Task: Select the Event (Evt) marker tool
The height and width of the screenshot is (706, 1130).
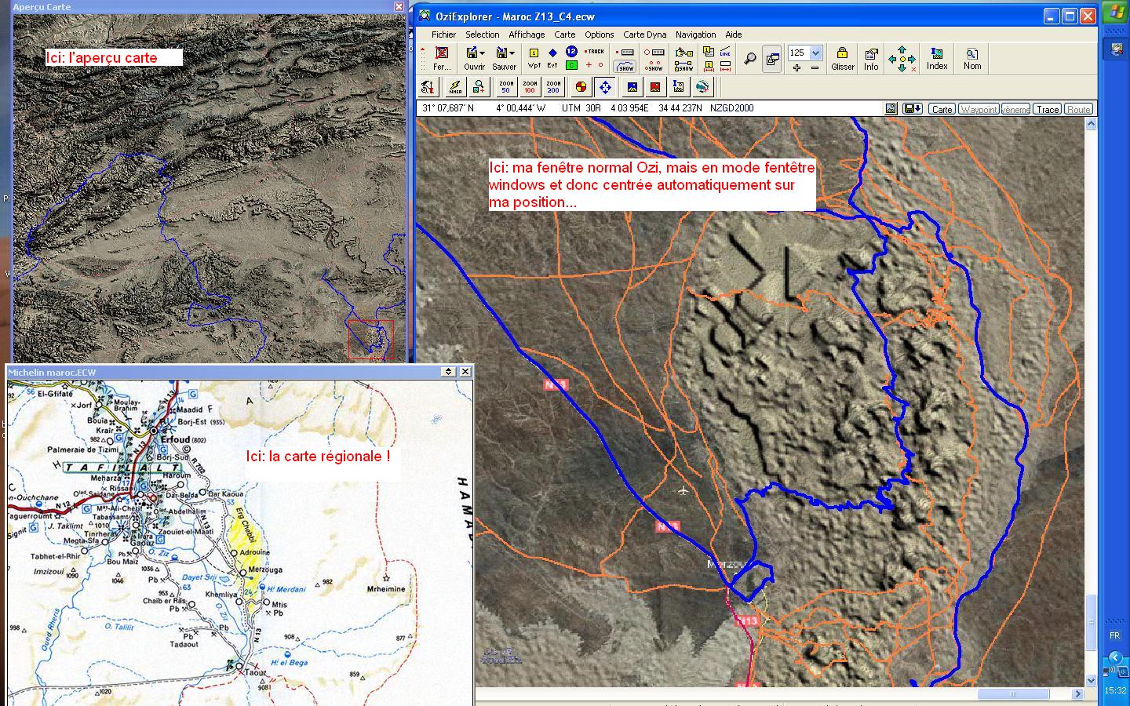Action: pyautogui.click(x=552, y=57)
